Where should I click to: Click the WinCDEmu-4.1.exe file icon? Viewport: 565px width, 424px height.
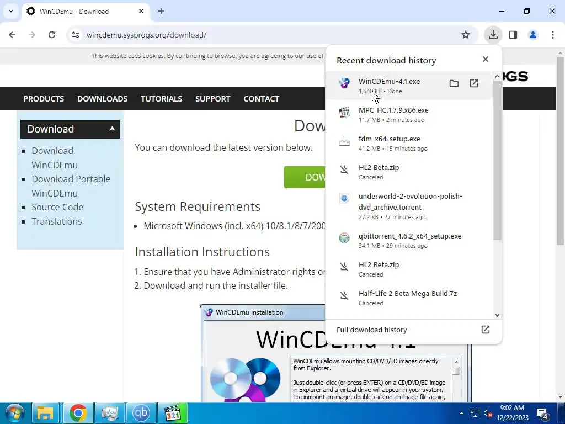click(344, 83)
